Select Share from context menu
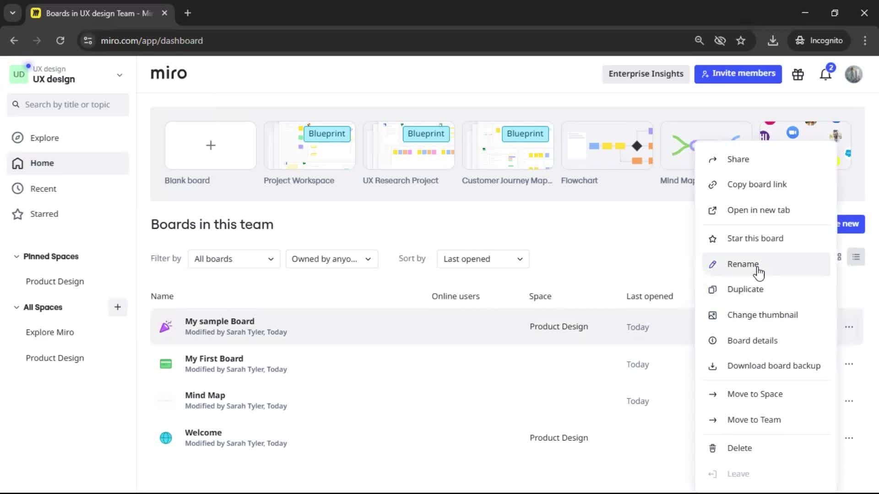Viewport: 879px width, 494px height. 766,159
